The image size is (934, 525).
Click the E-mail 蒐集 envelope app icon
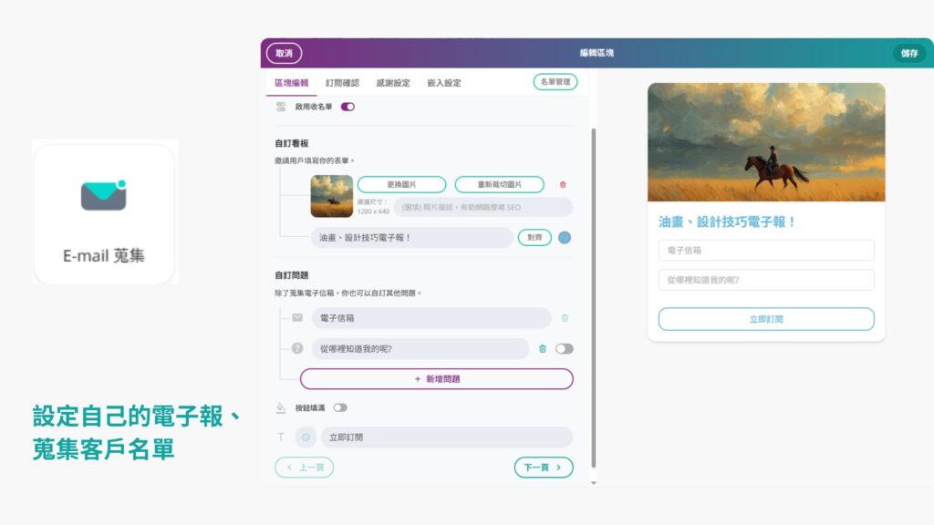point(103,195)
